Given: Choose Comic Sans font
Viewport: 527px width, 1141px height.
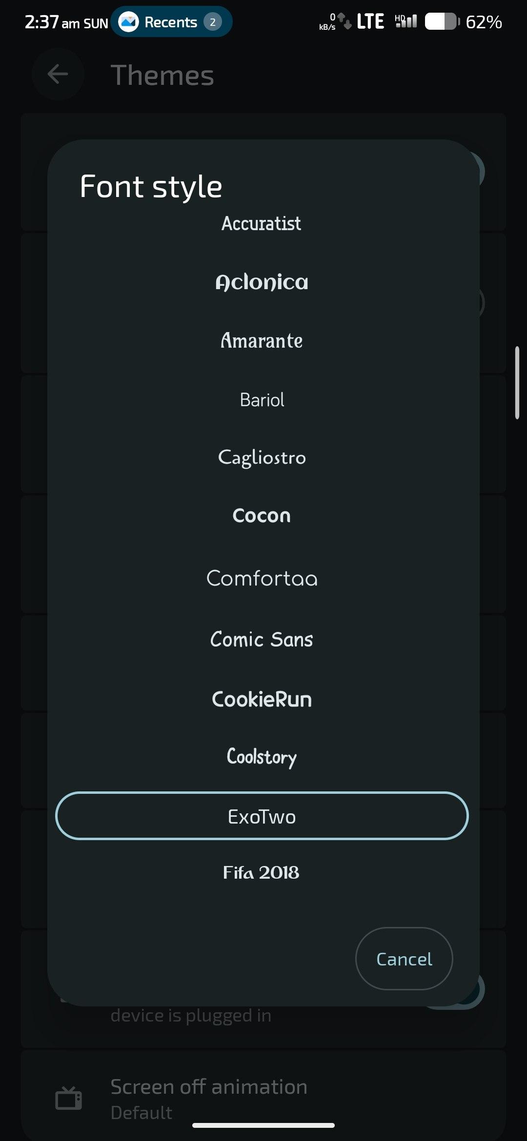Looking at the screenshot, I should point(262,639).
